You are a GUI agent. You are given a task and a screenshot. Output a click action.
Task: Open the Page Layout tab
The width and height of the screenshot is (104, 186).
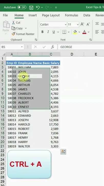(51, 15)
